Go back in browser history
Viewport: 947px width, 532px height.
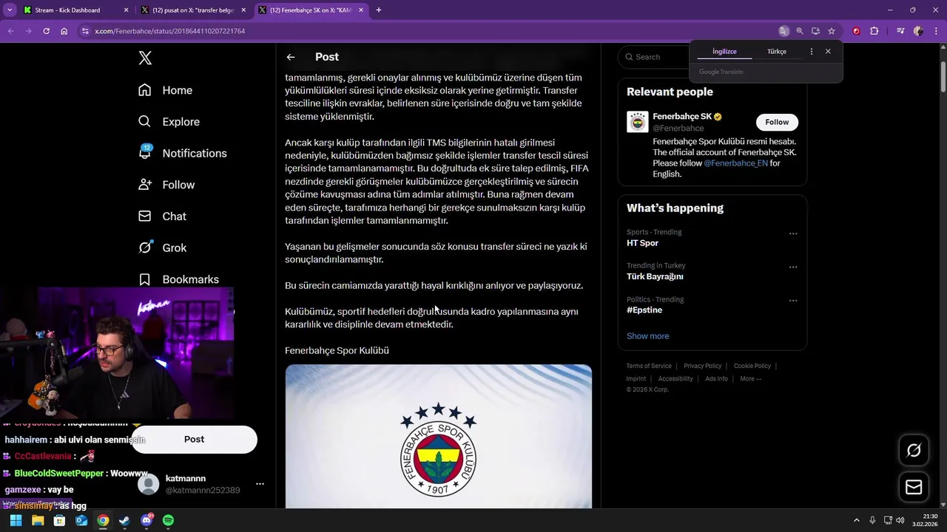pos(11,31)
